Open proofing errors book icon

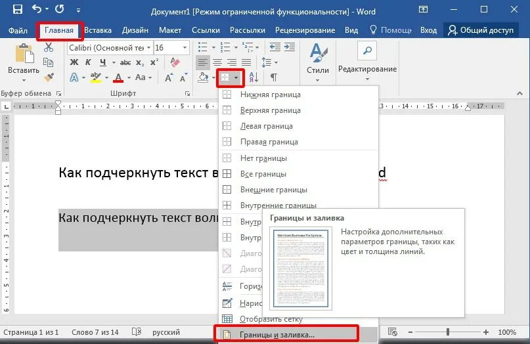click(x=137, y=332)
